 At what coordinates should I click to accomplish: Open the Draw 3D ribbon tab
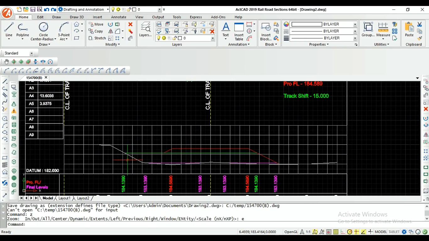(x=77, y=17)
